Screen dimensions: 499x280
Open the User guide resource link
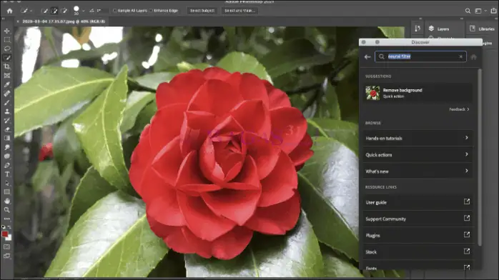(x=418, y=202)
